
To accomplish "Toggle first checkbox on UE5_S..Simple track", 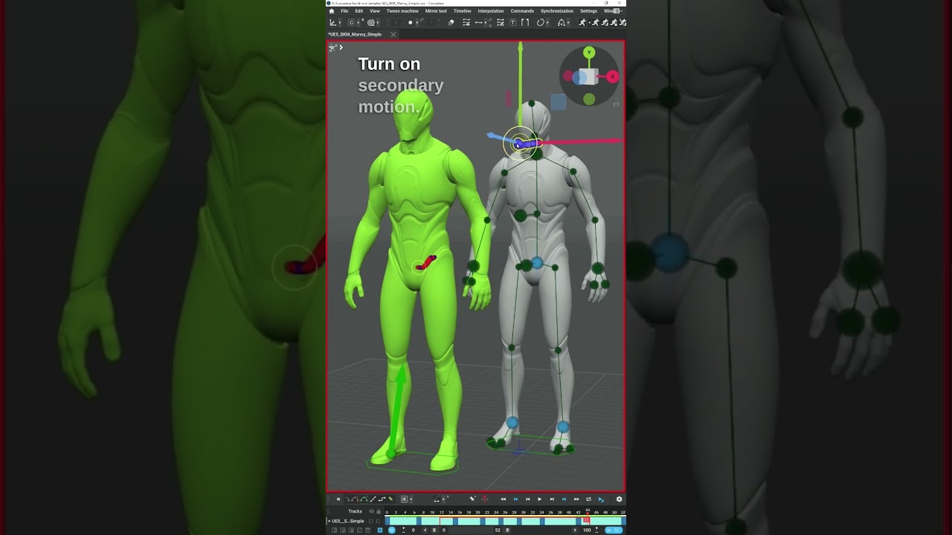I will pyautogui.click(x=370, y=521).
